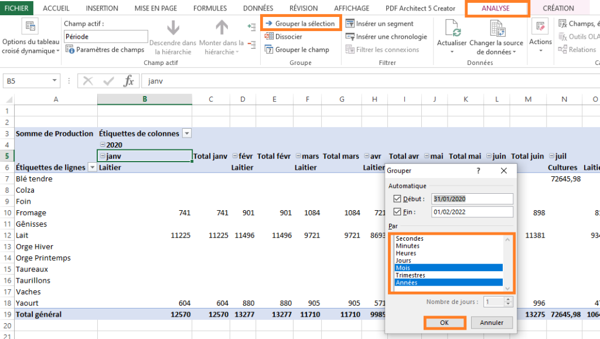Open Filtrer les connexions
This screenshot has height=339, width=600.
point(382,49)
